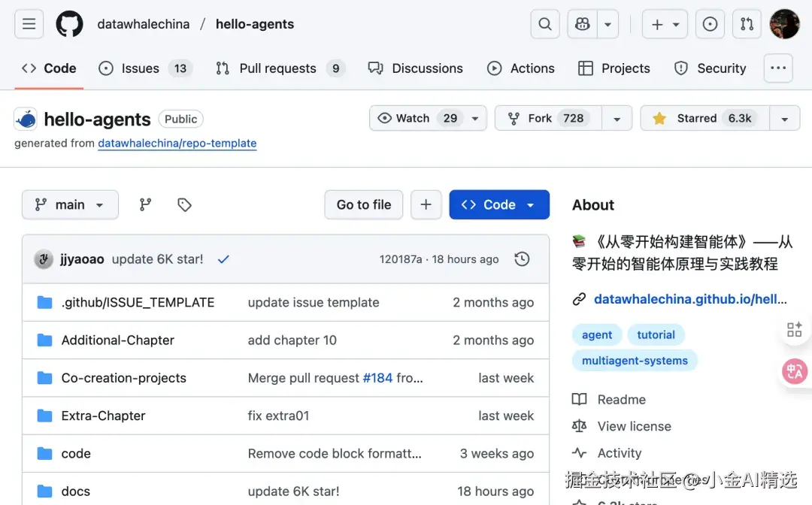Open pull request #184 link
Screen dimensions: 812x505
(x=377, y=378)
